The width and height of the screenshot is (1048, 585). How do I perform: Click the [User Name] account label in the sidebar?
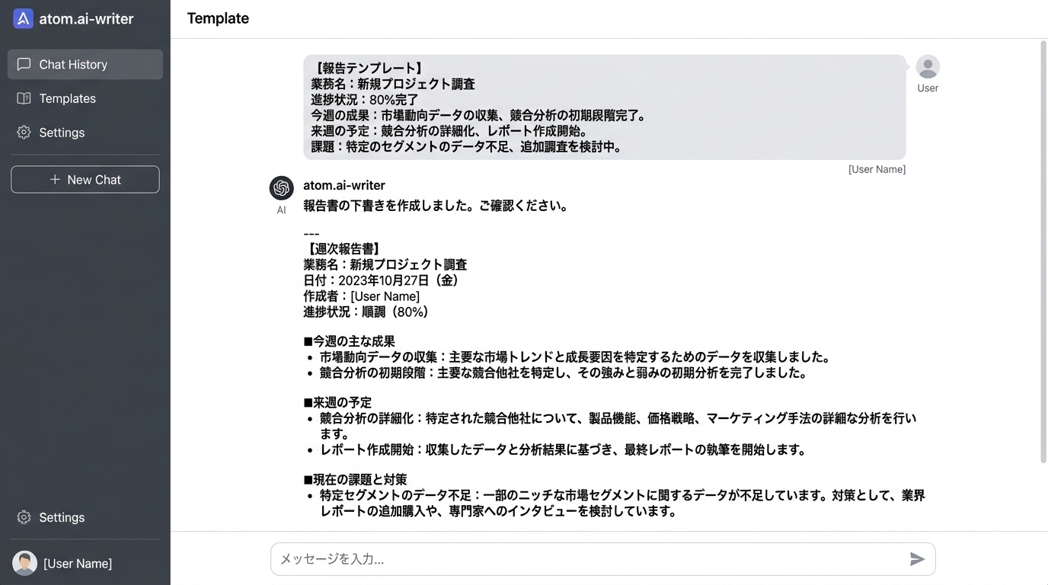[x=78, y=564]
